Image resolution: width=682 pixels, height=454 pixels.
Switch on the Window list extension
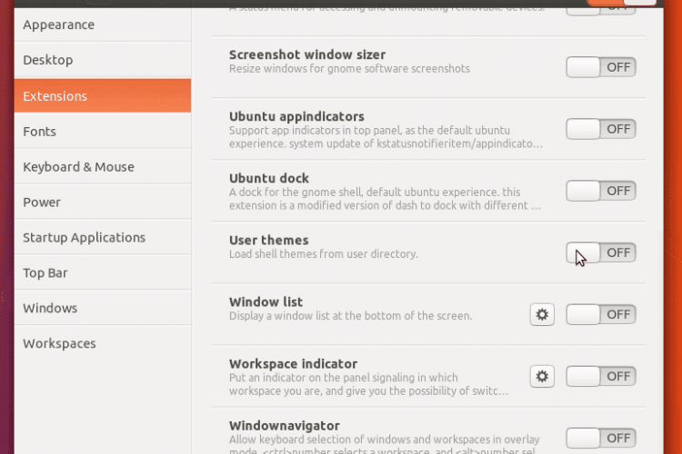(x=601, y=314)
